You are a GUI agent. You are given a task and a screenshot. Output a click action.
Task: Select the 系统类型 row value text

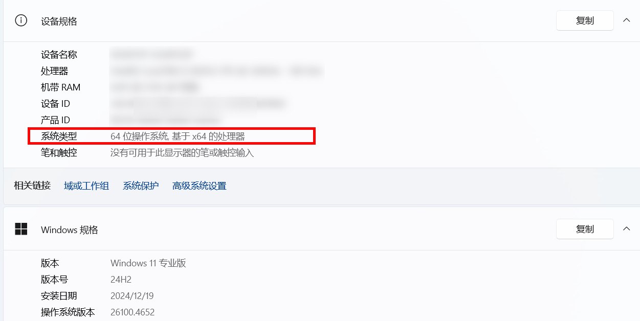(x=178, y=136)
